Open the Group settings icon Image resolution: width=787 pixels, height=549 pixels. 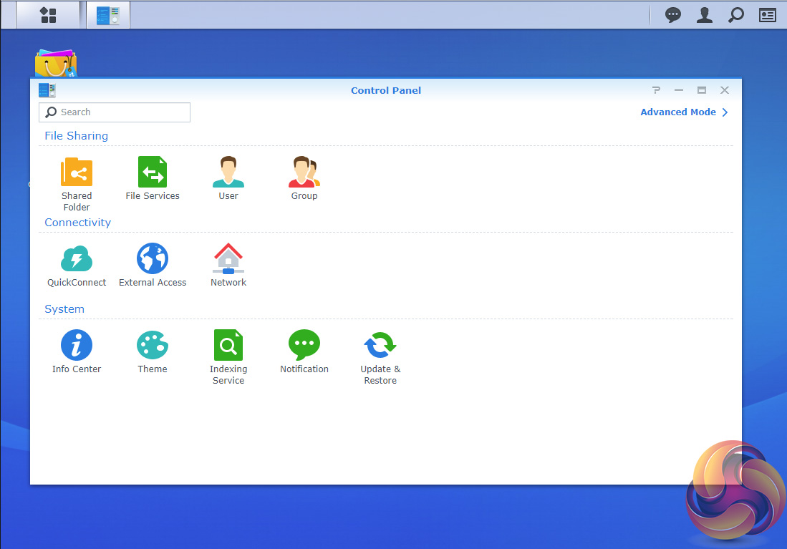[x=304, y=178]
